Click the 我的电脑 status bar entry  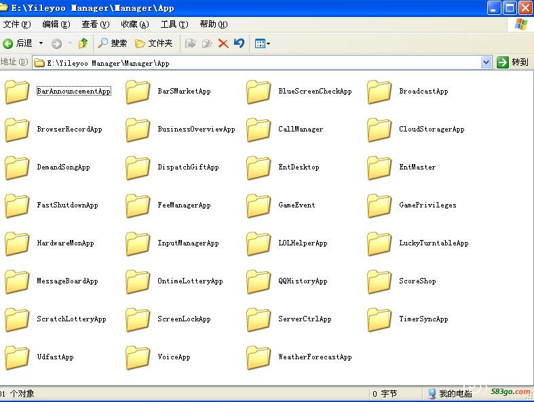coord(451,394)
